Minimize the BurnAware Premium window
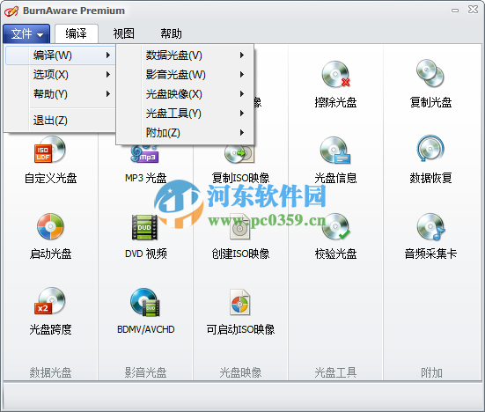This screenshot has height=412, width=485. click(455, 11)
